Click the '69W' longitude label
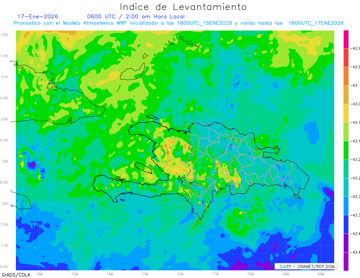This screenshot has height=278, width=360. [286, 274]
